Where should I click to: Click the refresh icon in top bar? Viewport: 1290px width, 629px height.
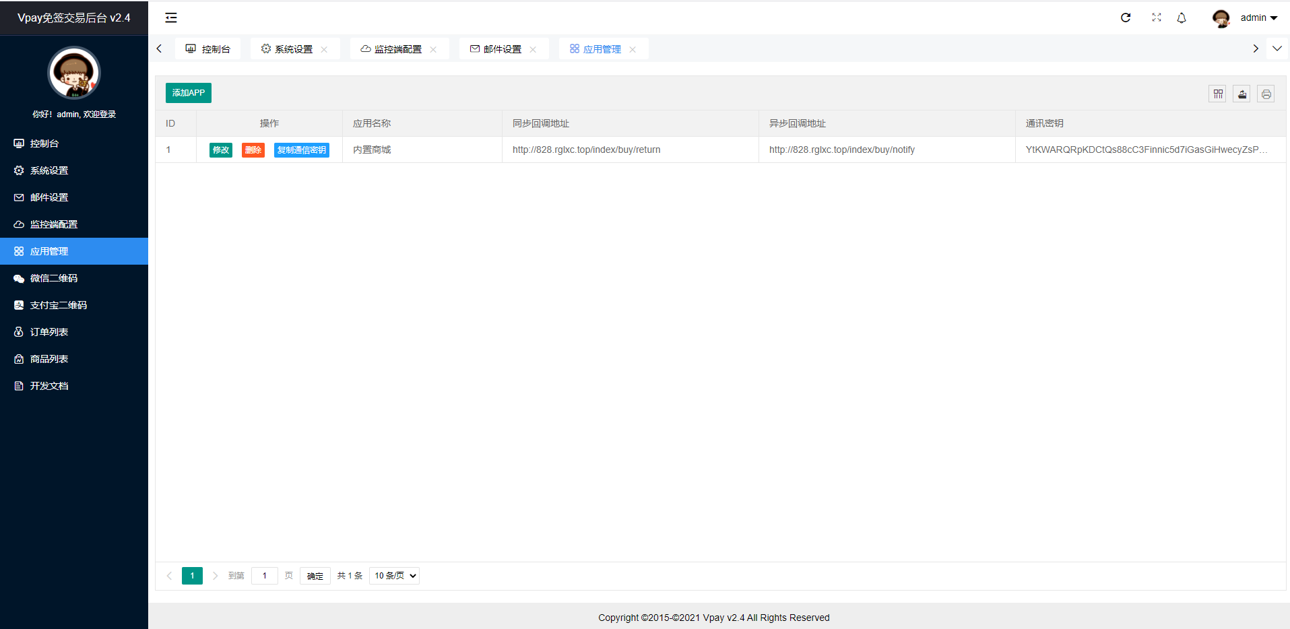coord(1126,18)
